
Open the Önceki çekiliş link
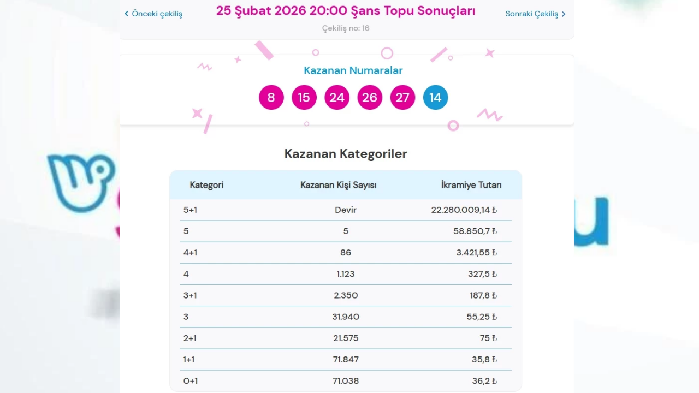tap(157, 14)
